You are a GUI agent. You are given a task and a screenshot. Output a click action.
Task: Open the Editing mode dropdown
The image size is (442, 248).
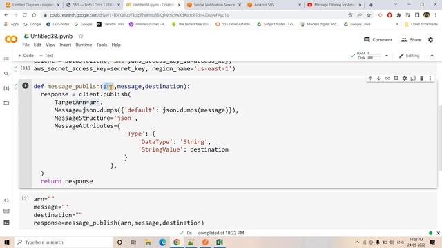point(410,56)
